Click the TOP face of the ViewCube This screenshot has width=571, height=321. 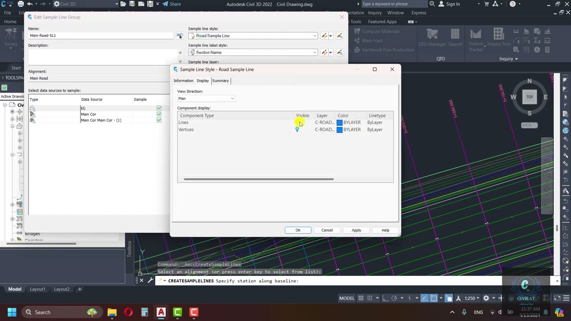coord(530,97)
